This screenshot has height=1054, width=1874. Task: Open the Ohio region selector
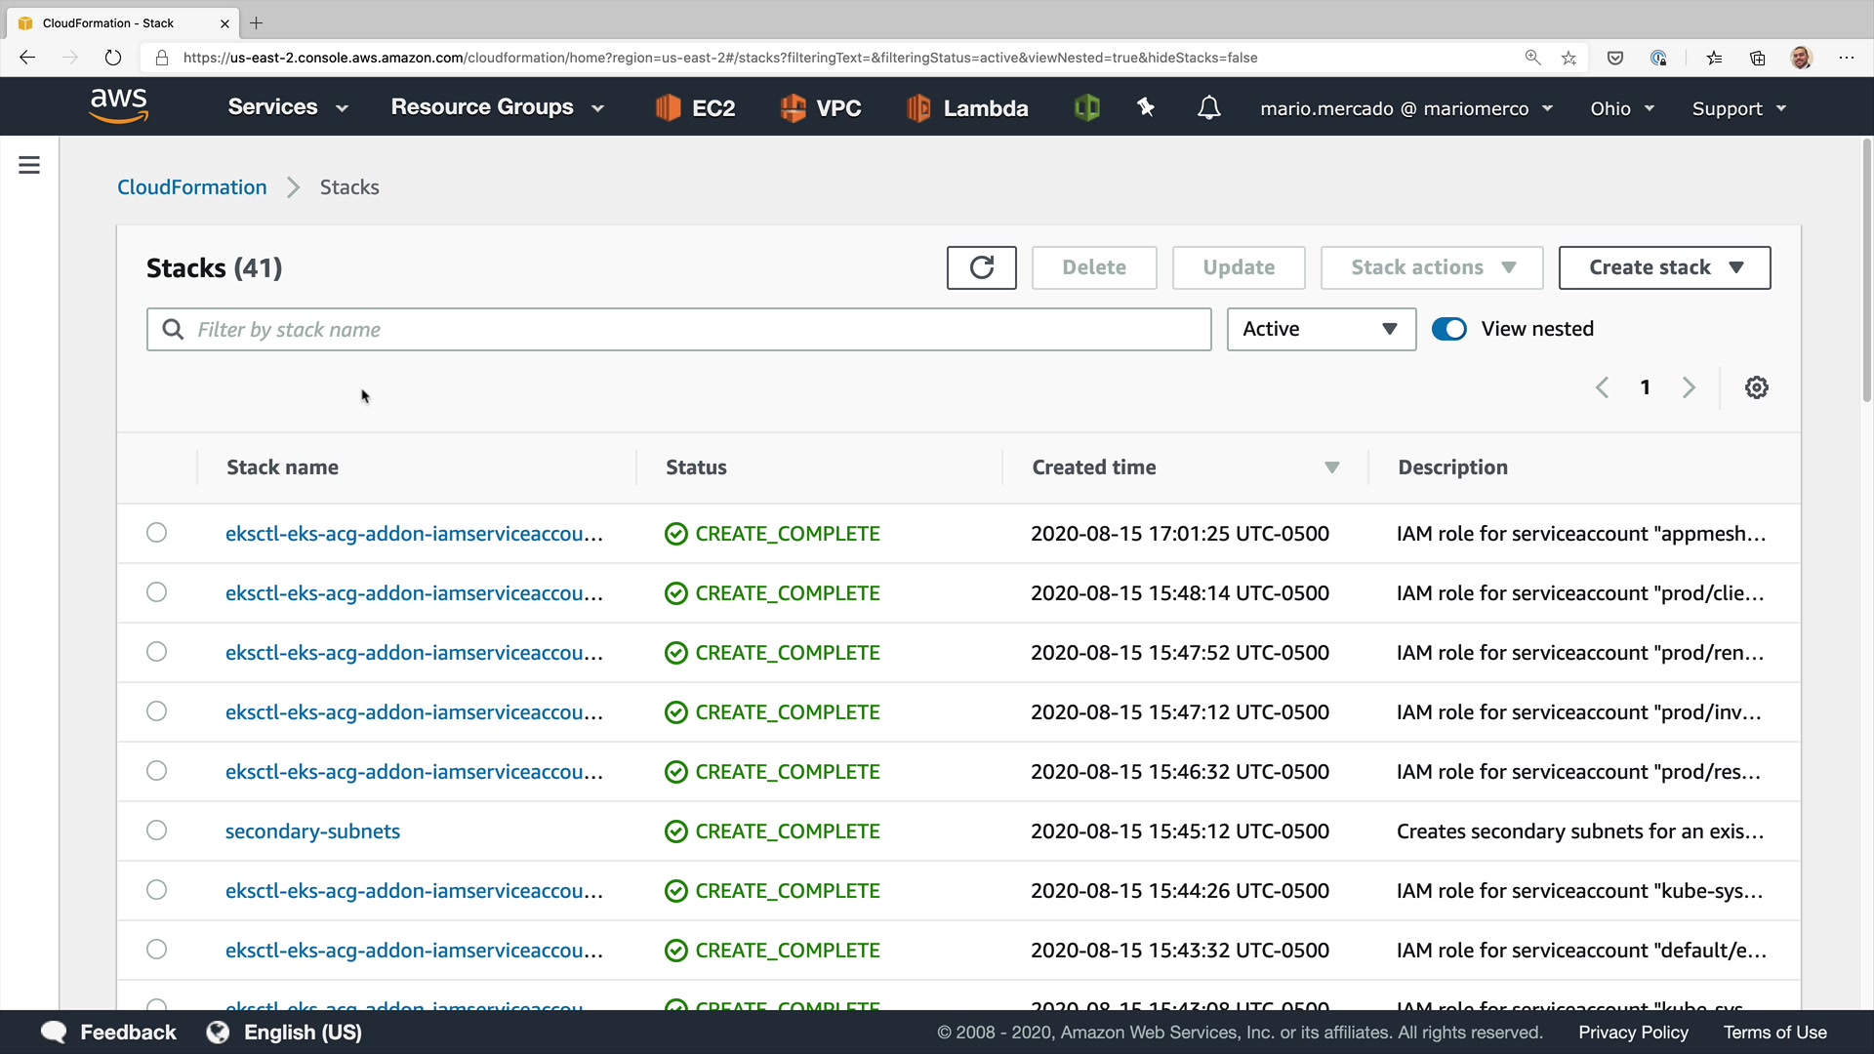[1621, 108]
